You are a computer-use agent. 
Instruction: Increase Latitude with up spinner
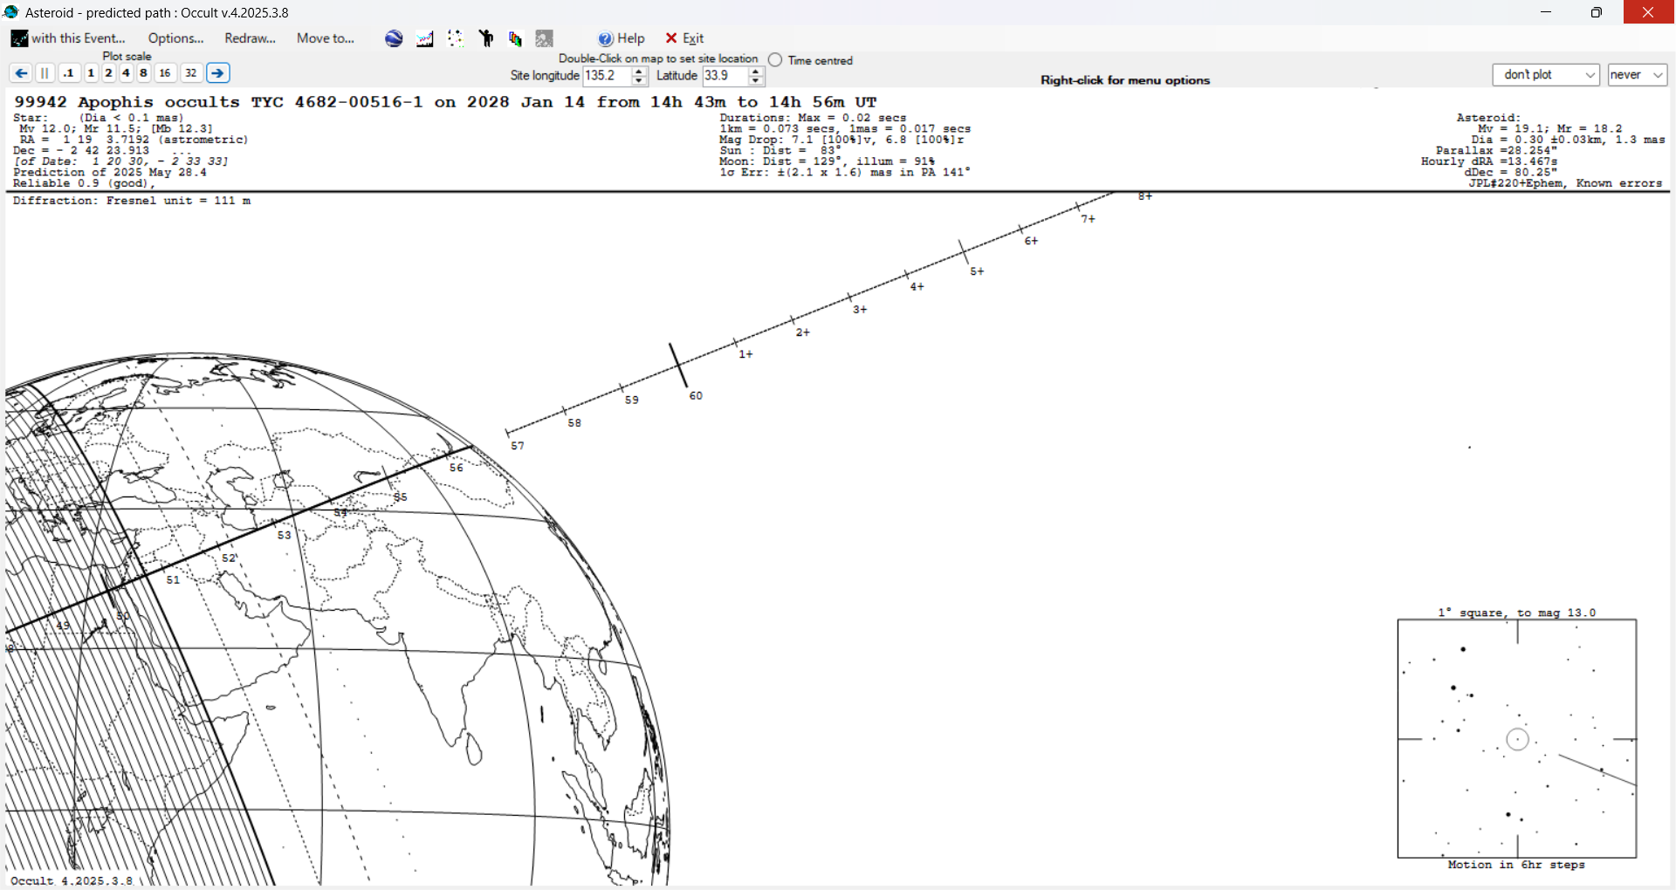click(756, 72)
